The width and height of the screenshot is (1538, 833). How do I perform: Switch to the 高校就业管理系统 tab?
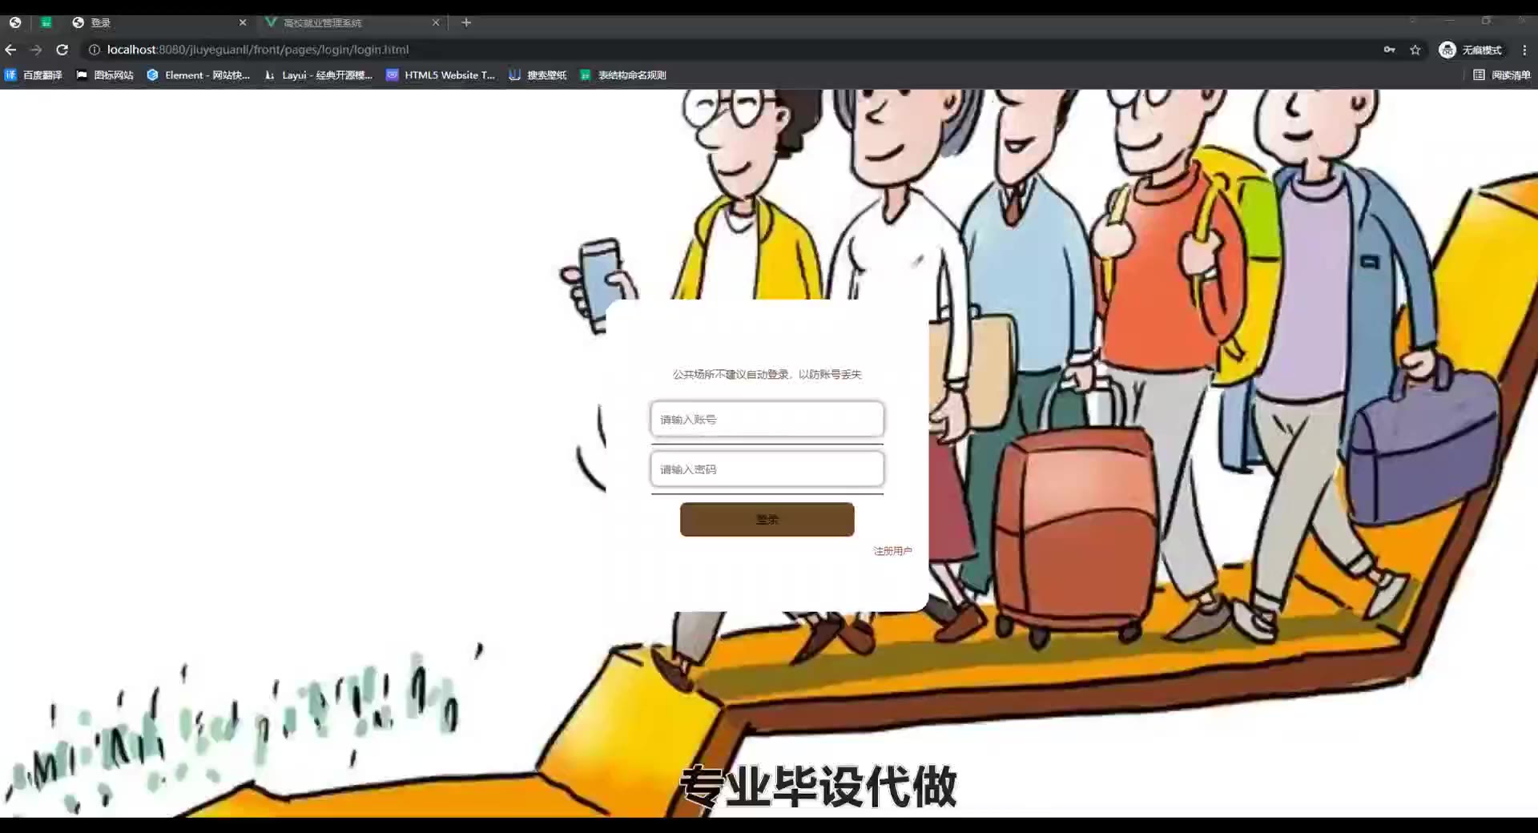coord(352,22)
